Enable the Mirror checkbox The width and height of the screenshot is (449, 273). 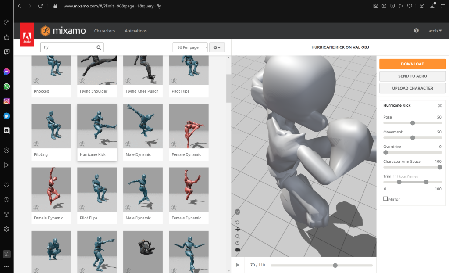point(385,199)
